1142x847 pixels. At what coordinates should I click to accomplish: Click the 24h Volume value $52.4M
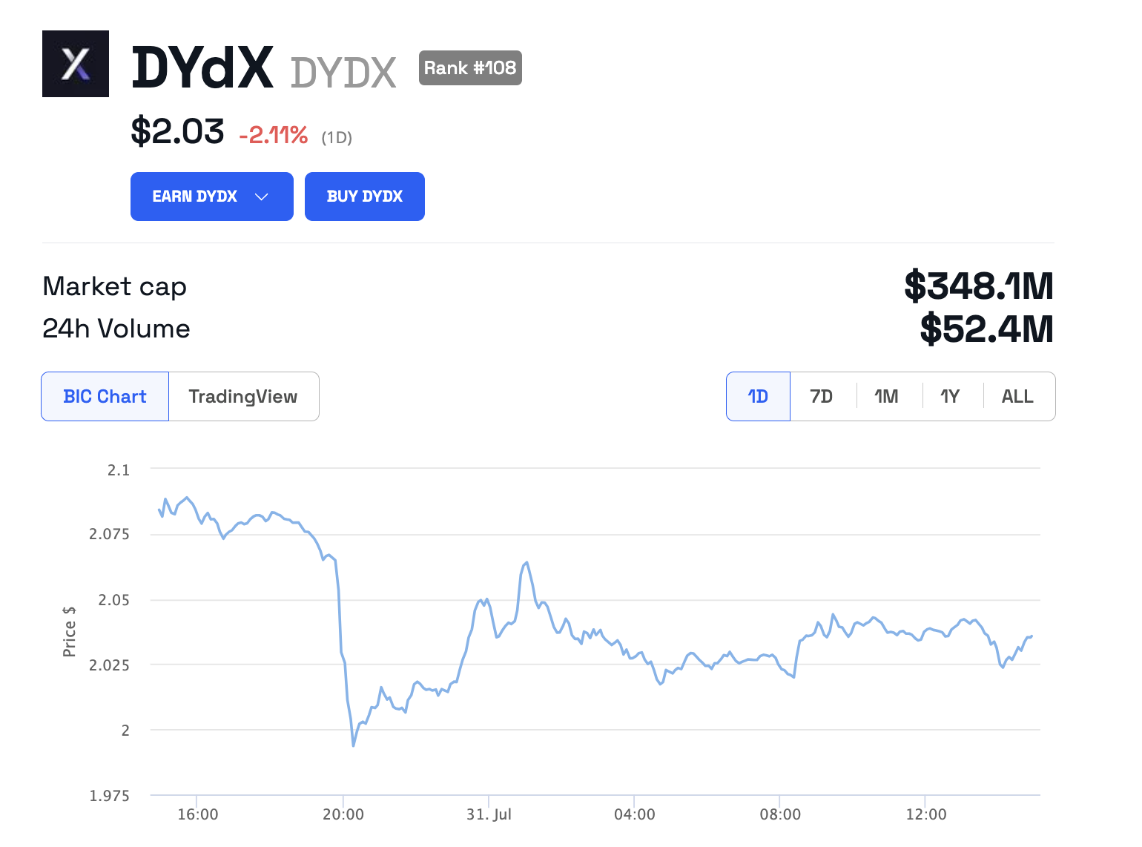point(986,329)
